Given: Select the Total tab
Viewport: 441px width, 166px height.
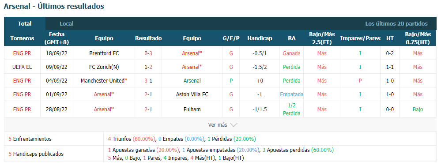Looking at the screenshot, I should (25, 24).
